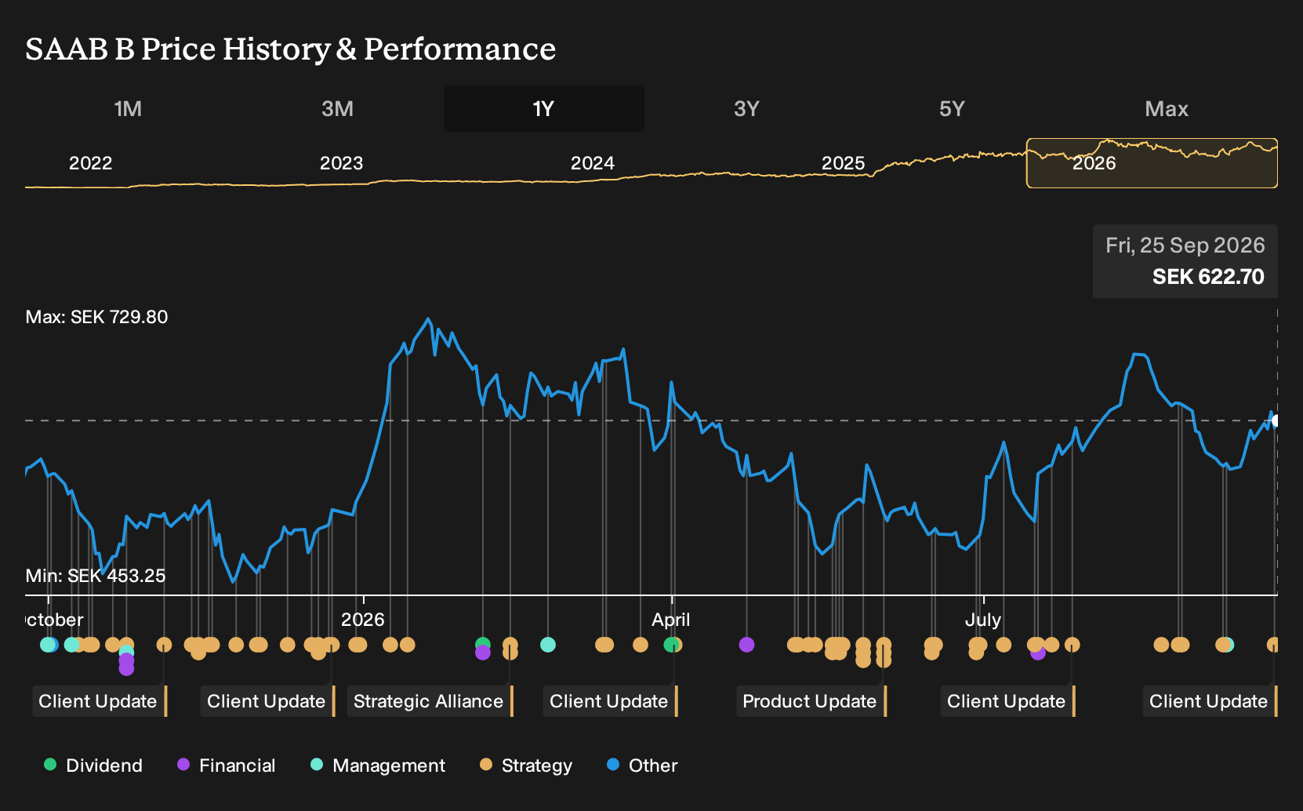1303x811 pixels.
Task: Click the Fri, 25 Sep 2026 tooltip
Action: (x=1185, y=261)
